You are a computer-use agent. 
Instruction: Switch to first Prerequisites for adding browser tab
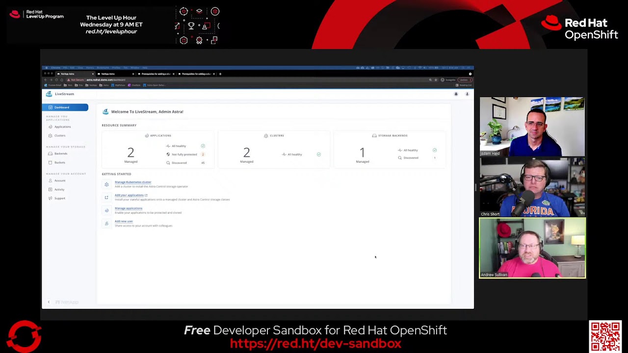156,74
